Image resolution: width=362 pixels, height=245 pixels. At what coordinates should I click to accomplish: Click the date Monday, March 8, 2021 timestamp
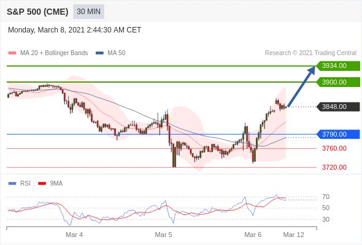[x=75, y=30]
